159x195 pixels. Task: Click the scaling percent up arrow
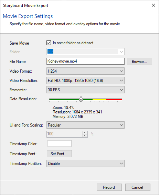tap(84, 133)
